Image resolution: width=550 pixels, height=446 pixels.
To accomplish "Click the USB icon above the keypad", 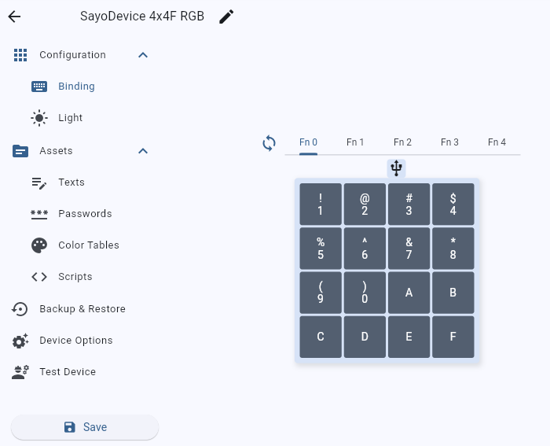I will [x=396, y=168].
